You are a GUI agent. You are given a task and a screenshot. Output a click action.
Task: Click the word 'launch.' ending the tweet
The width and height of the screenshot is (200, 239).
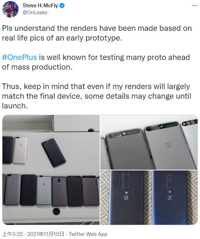(15, 106)
